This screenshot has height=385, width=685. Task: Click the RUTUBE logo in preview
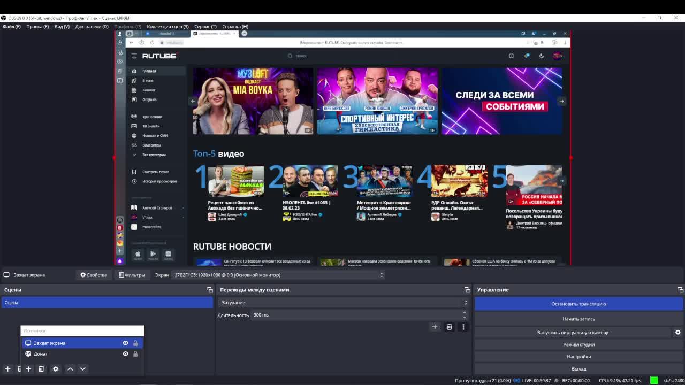[159, 56]
